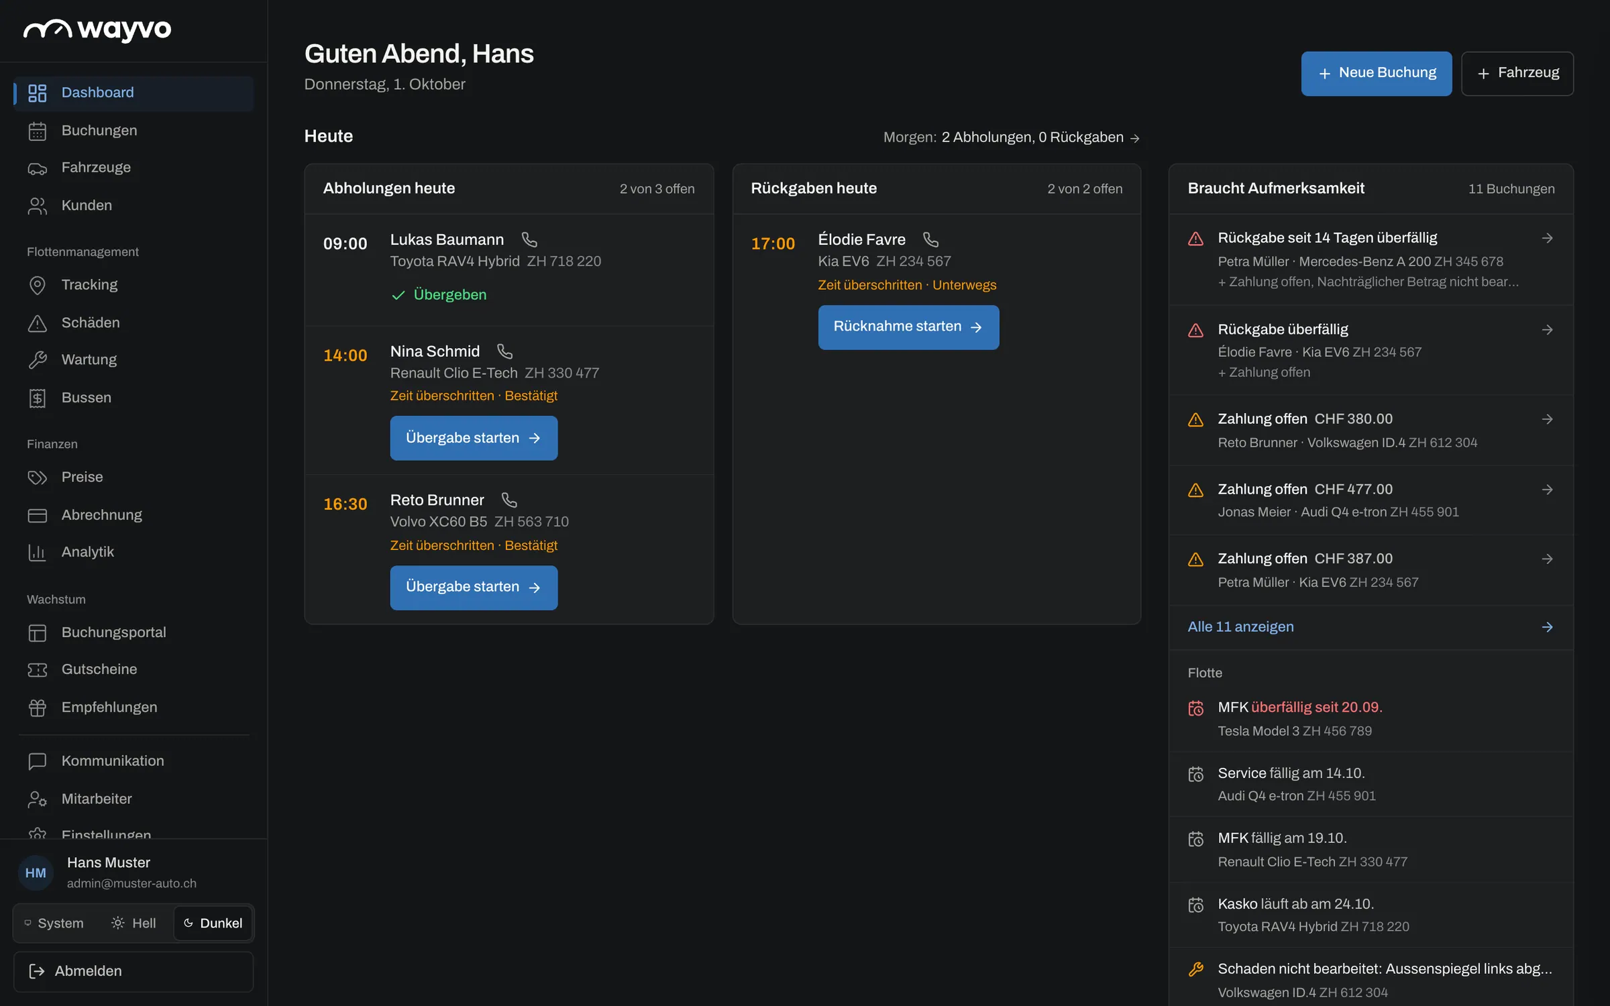
Task: Call Lukas Baumann via phone icon
Action: 529,239
